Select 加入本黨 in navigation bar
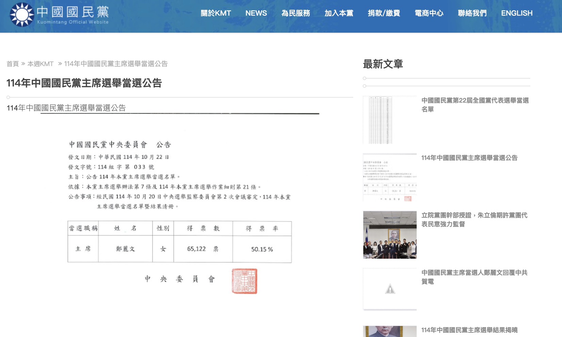The height and width of the screenshot is (337, 562). tap(338, 13)
